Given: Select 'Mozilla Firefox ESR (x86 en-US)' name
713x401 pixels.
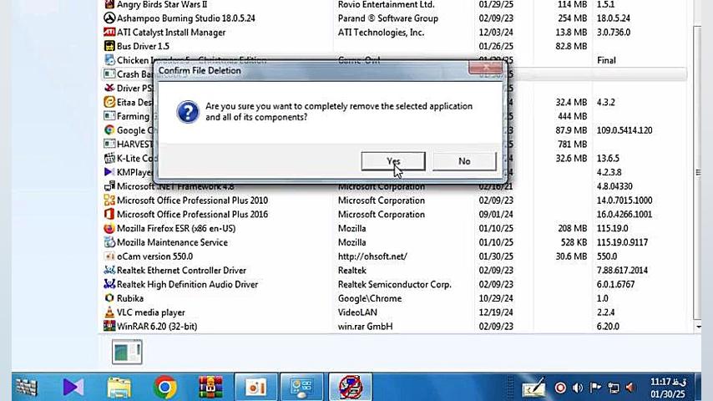Looking at the screenshot, I should point(176,229).
